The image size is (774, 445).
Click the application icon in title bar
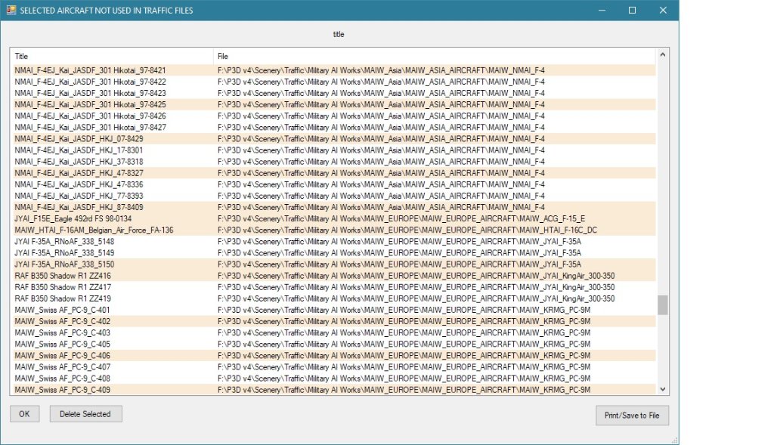pos(11,11)
